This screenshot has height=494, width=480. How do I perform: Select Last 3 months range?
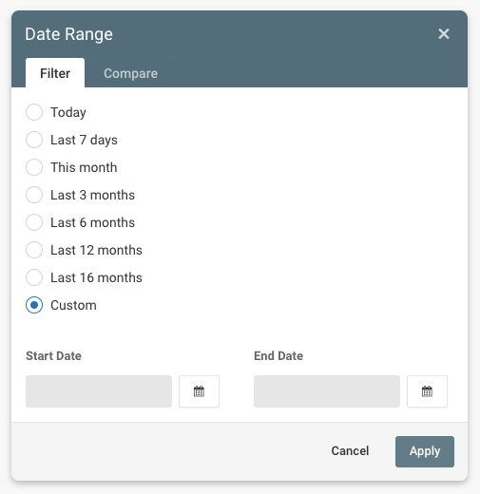[x=34, y=195]
